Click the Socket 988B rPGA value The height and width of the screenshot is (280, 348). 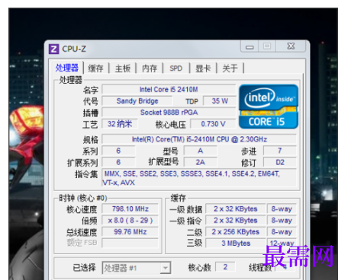[x=169, y=113]
